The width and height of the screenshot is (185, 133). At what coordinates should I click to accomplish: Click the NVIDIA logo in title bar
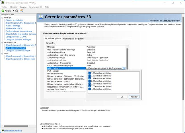[x=3, y=2]
